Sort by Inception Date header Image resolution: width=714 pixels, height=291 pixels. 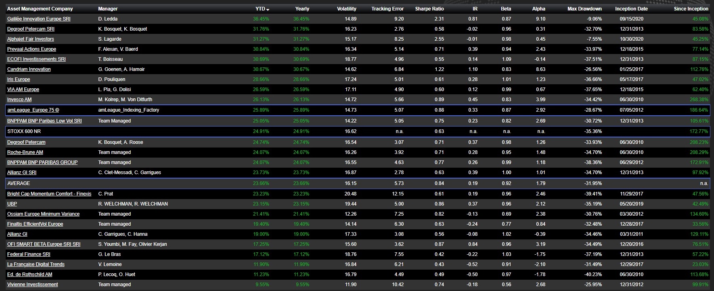coord(631,9)
